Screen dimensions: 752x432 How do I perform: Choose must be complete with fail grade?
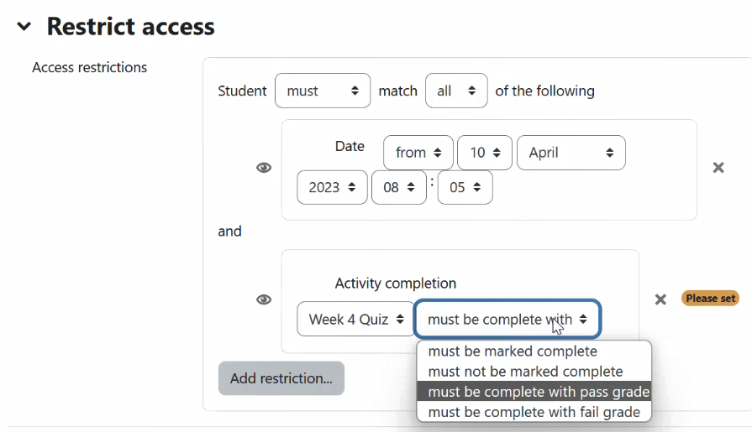click(534, 412)
